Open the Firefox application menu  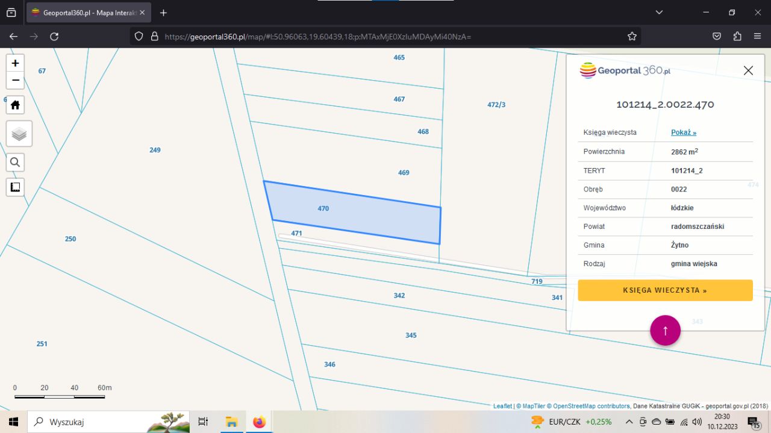pyautogui.click(x=757, y=36)
